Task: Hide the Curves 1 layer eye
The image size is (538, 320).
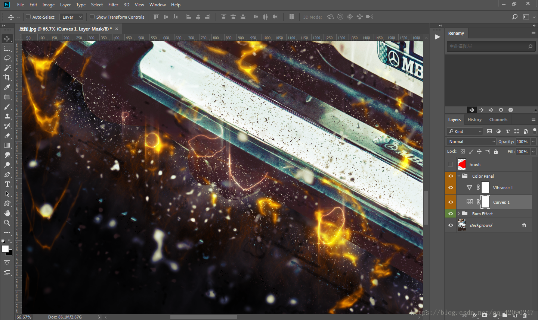Action: coord(451,202)
